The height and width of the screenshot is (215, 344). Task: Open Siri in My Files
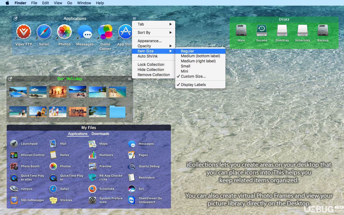click(132, 189)
